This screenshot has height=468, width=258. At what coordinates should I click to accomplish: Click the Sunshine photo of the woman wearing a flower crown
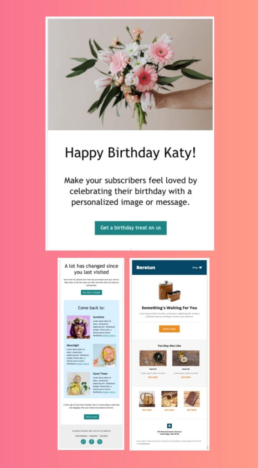point(78,327)
